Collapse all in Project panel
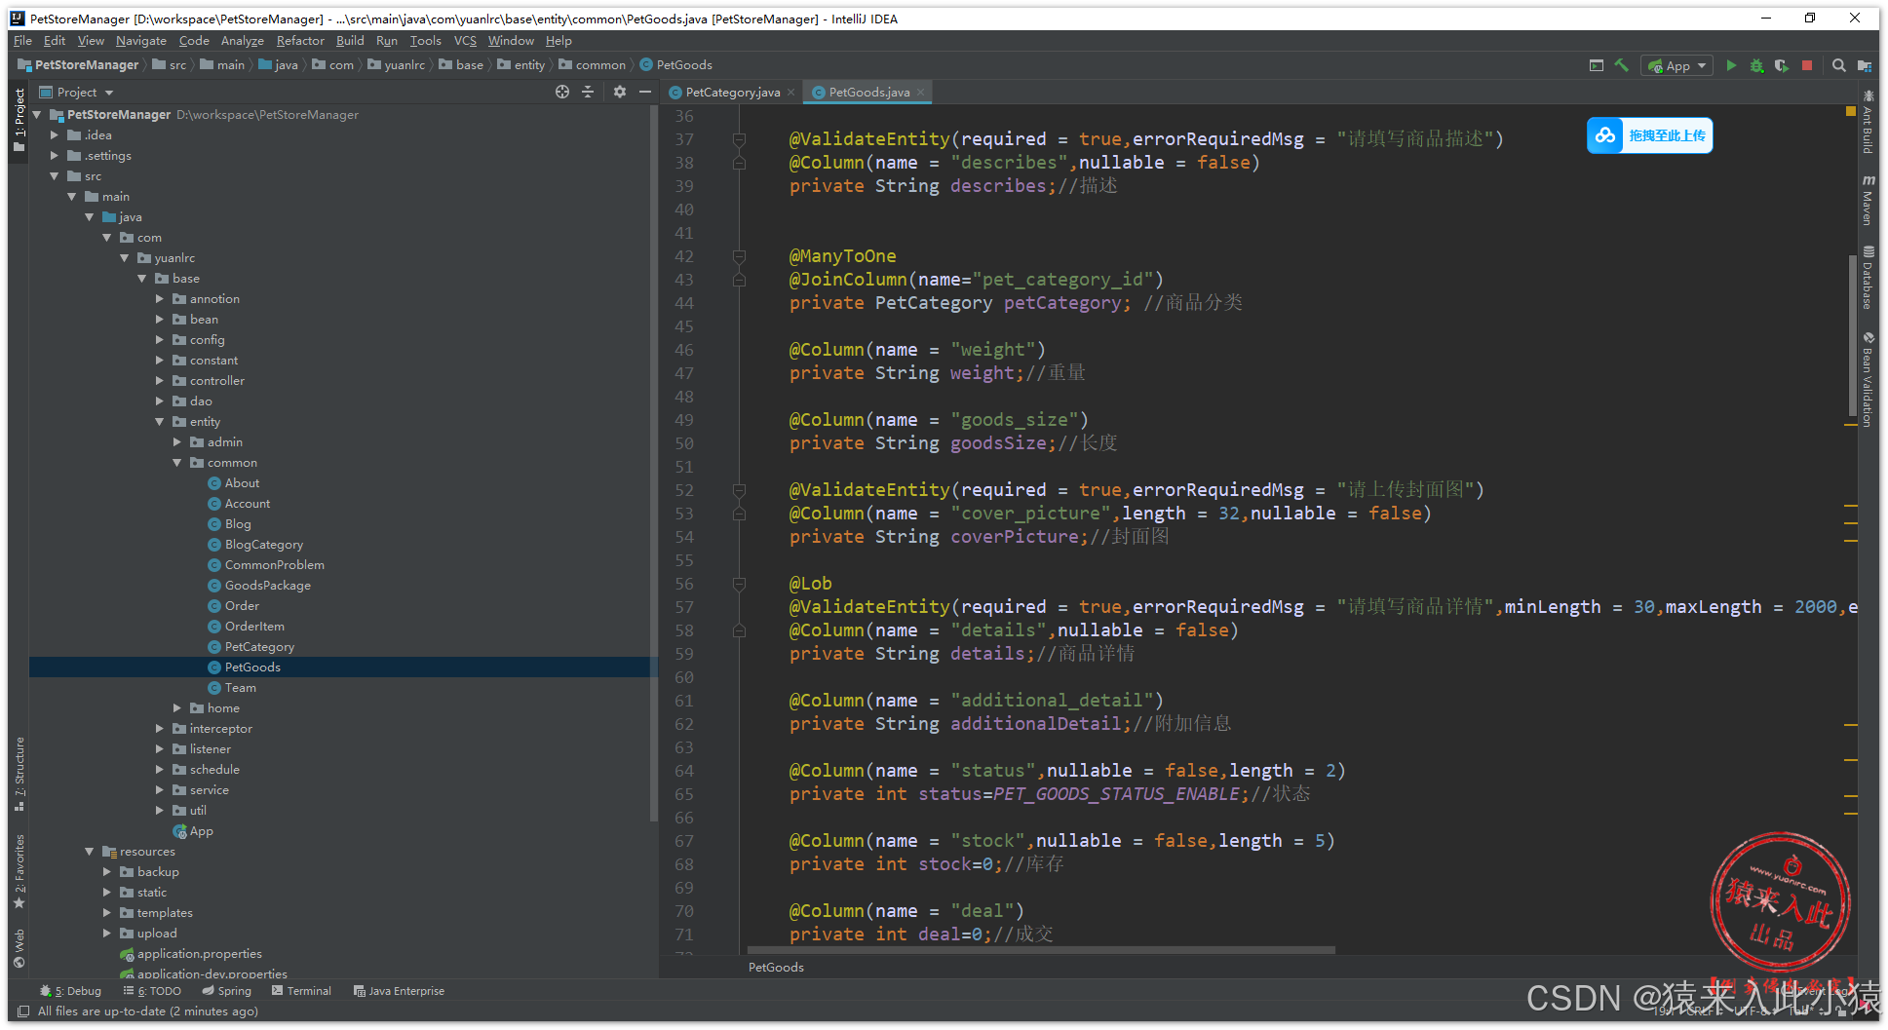This screenshot has height=1030, width=1888. pyautogui.click(x=588, y=92)
